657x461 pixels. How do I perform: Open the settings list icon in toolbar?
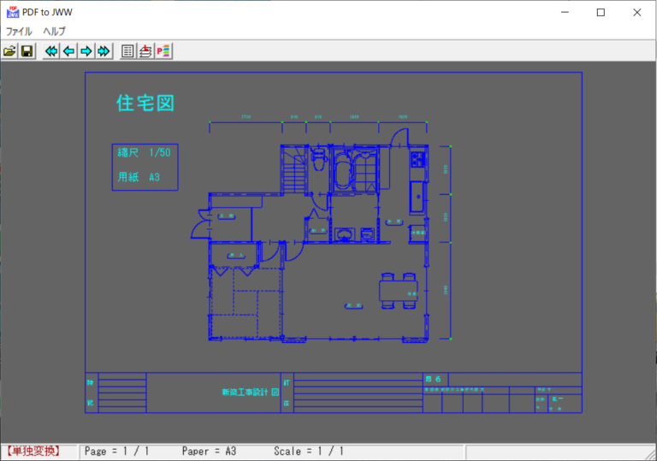(127, 51)
